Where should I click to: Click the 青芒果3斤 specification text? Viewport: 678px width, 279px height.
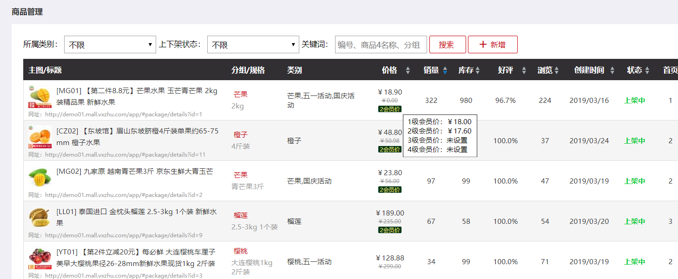[x=248, y=187]
